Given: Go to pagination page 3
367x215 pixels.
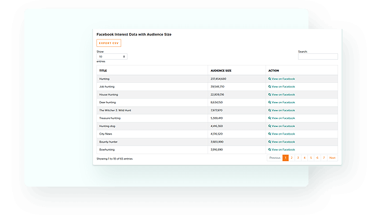Looking at the screenshot, I should (298, 158).
